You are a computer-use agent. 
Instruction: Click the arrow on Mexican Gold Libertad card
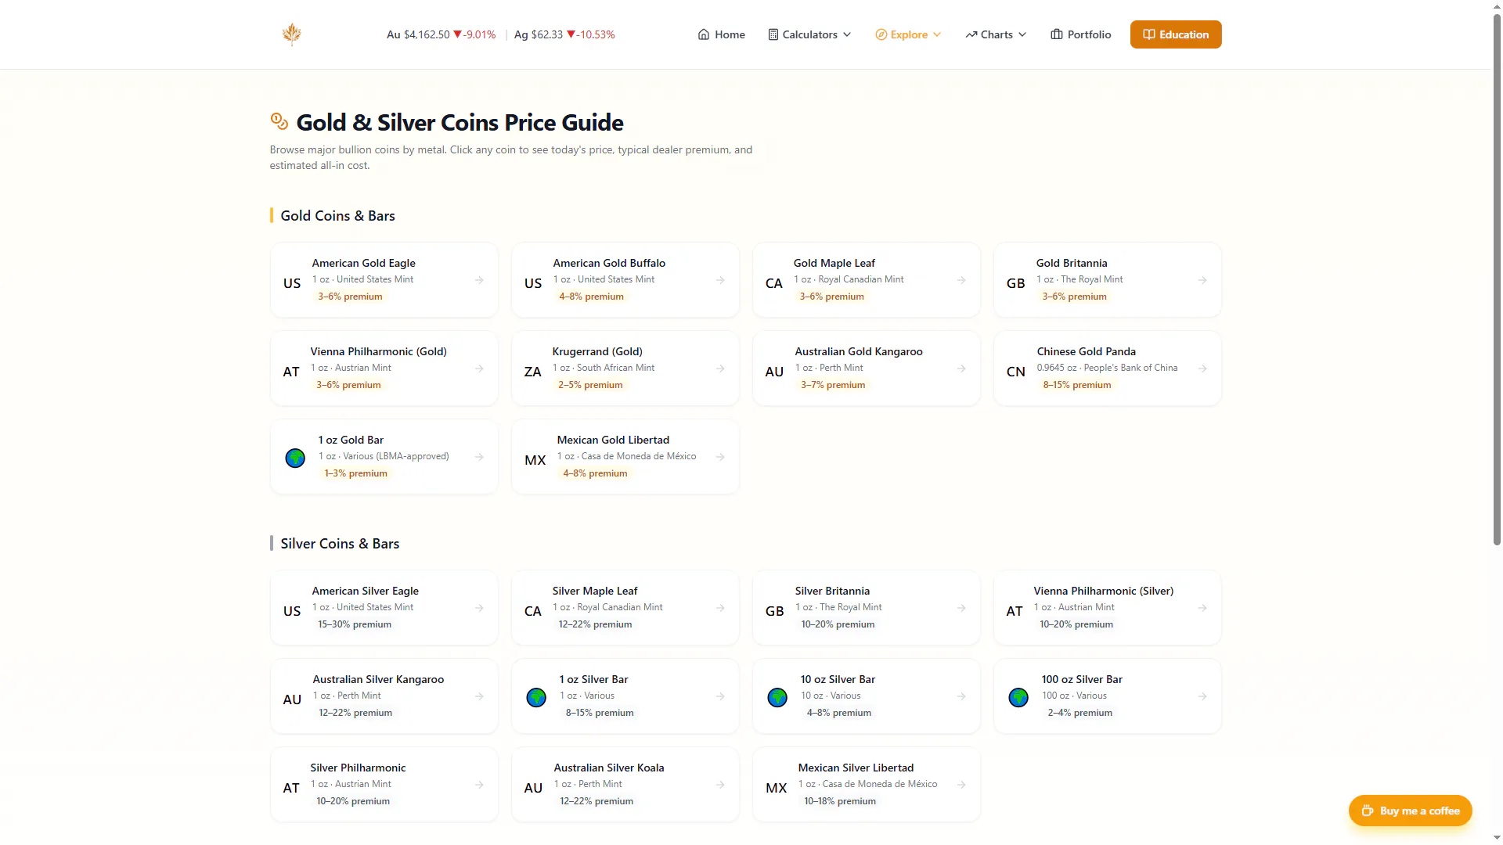[720, 457]
